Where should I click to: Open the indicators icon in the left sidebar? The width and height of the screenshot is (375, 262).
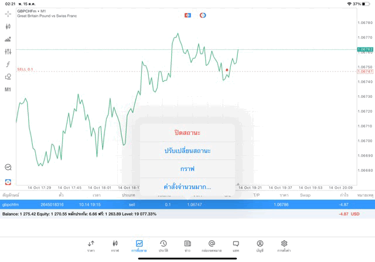(x=8, y=39)
